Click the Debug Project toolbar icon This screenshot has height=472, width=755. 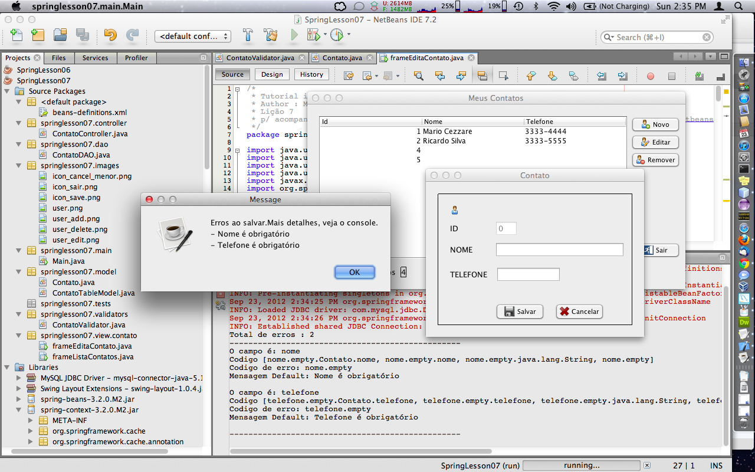[313, 35]
